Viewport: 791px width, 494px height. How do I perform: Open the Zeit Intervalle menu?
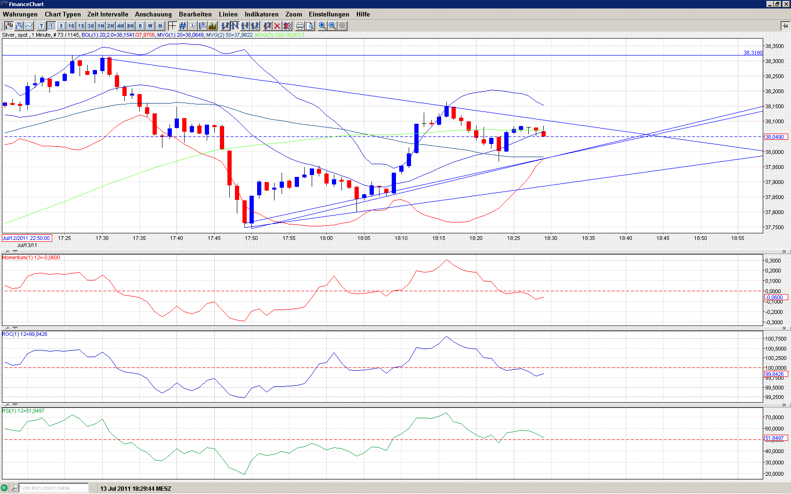[108, 14]
